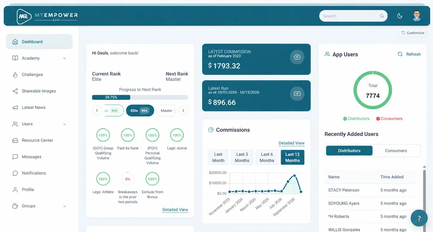Click the Customize sliders icon
The width and height of the screenshot is (433, 232).
point(403,33)
